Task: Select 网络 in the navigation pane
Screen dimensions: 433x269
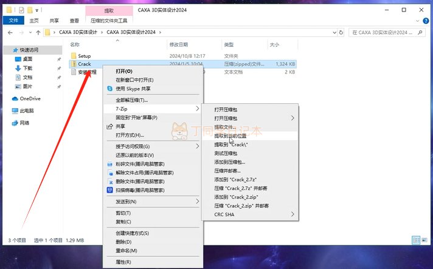Action: point(24,123)
